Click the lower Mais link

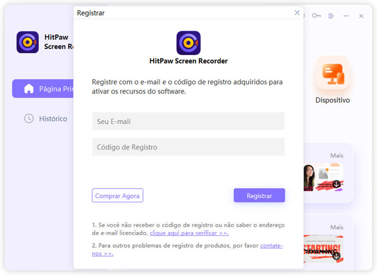pyautogui.click(x=336, y=227)
